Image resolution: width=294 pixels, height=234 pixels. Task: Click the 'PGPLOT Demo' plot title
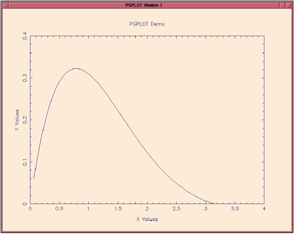point(147,24)
